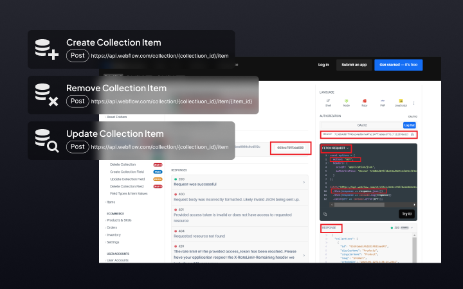Click the Remove Collection Item database-x icon
The height and width of the screenshot is (289, 463).
click(47, 94)
